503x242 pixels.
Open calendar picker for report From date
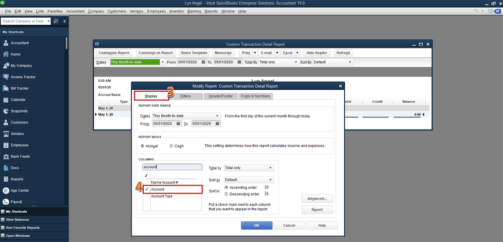[204, 63]
